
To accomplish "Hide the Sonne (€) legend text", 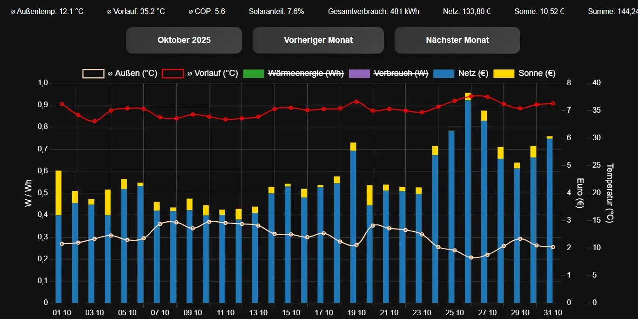I will pyautogui.click(x=537, y=73).
